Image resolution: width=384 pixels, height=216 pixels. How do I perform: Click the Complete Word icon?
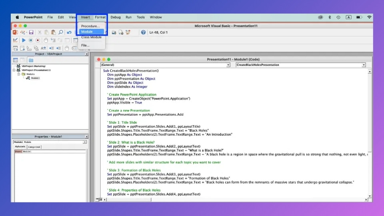[x=43, y=48]
